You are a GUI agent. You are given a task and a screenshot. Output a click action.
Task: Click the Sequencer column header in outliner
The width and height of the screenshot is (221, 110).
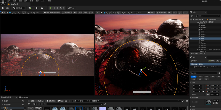[x=213, y=19]
